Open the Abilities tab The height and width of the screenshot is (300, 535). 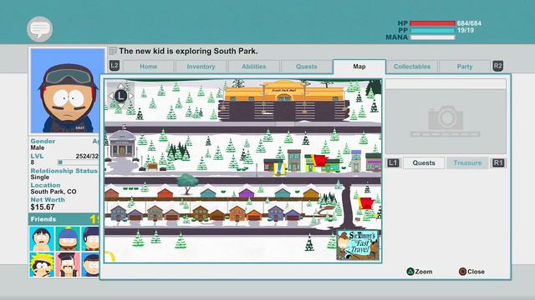point(254,67)
